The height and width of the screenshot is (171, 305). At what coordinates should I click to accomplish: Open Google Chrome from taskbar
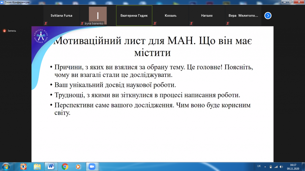(x=65, y=167)
